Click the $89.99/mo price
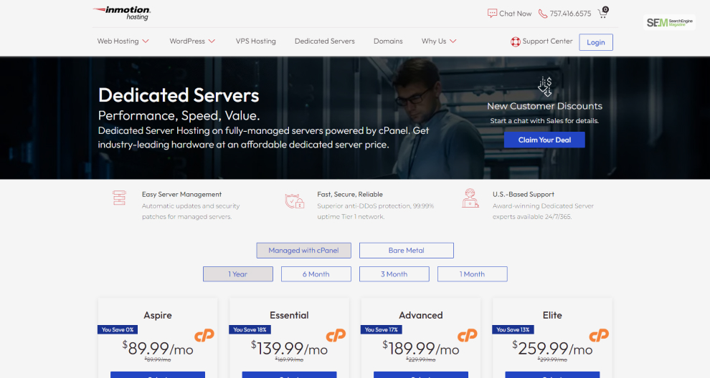 click(x=158, y=348)
